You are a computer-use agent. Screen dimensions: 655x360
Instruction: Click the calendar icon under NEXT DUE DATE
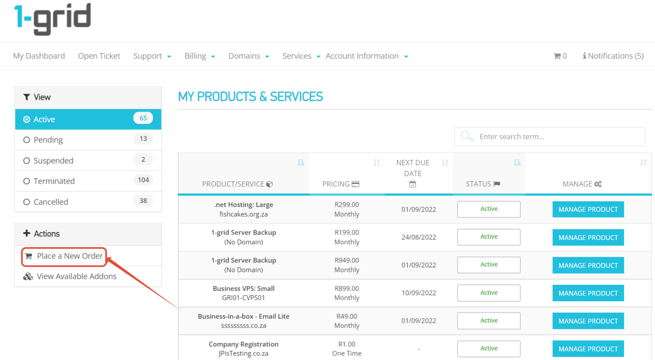point(412,184)
